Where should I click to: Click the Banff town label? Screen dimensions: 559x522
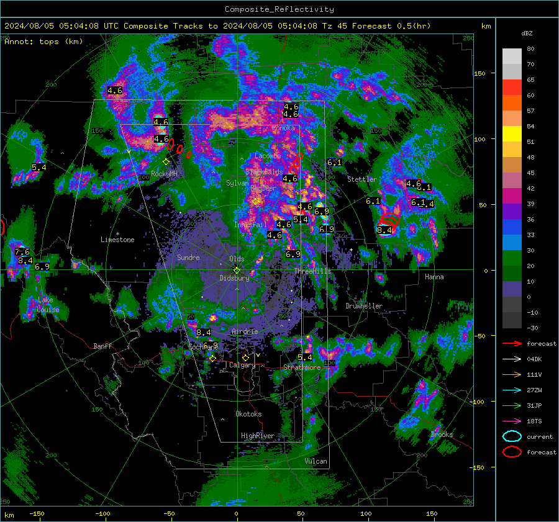102,346
